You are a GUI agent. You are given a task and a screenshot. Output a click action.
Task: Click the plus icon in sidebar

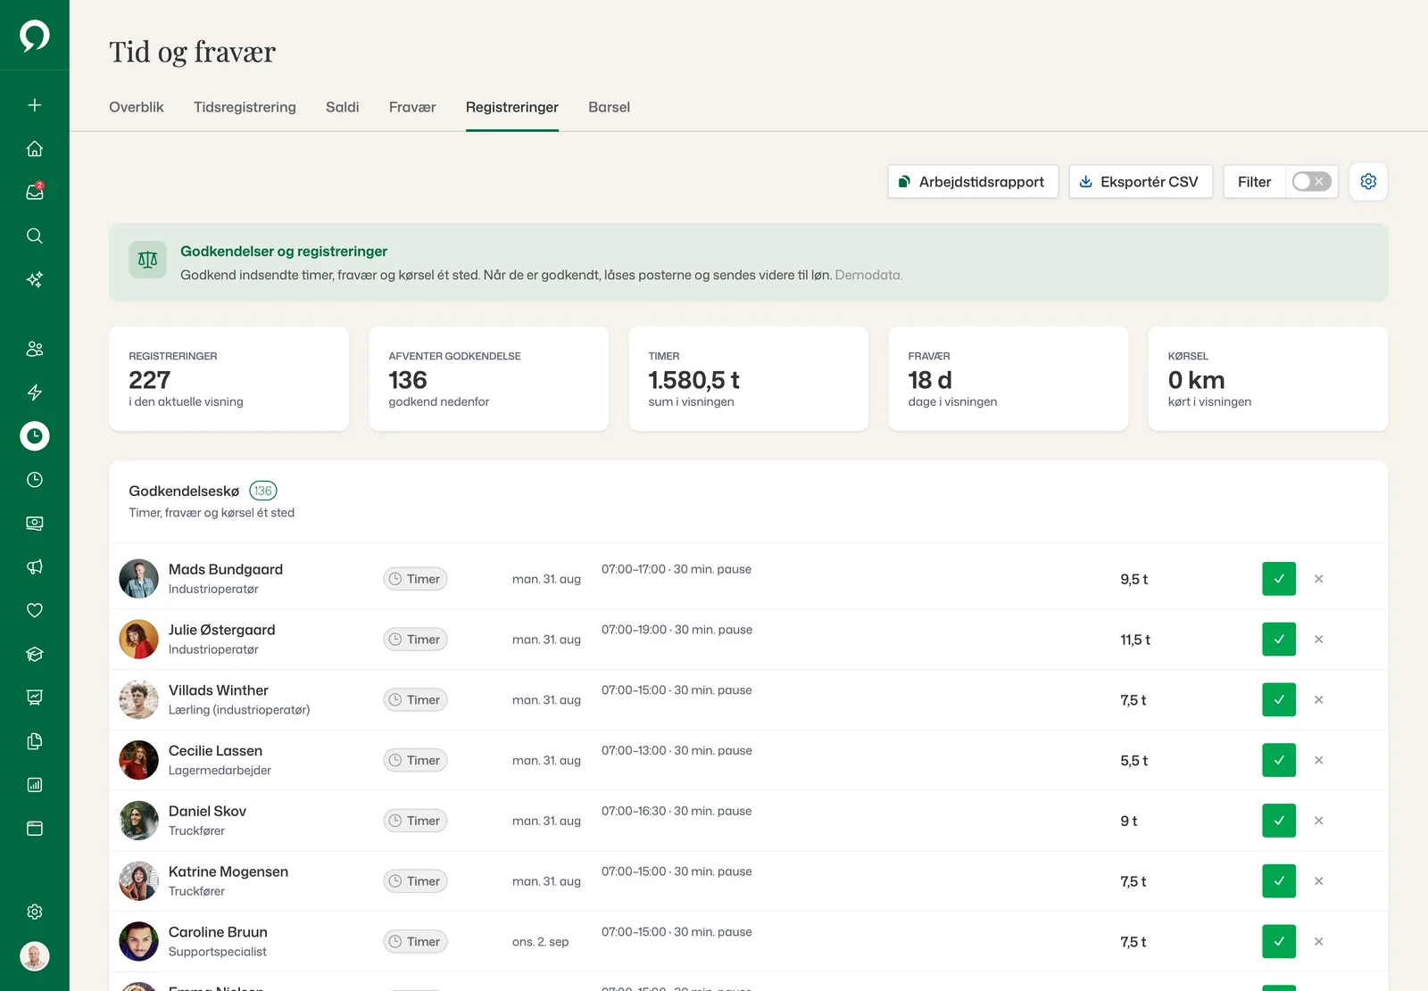point(35,105)
